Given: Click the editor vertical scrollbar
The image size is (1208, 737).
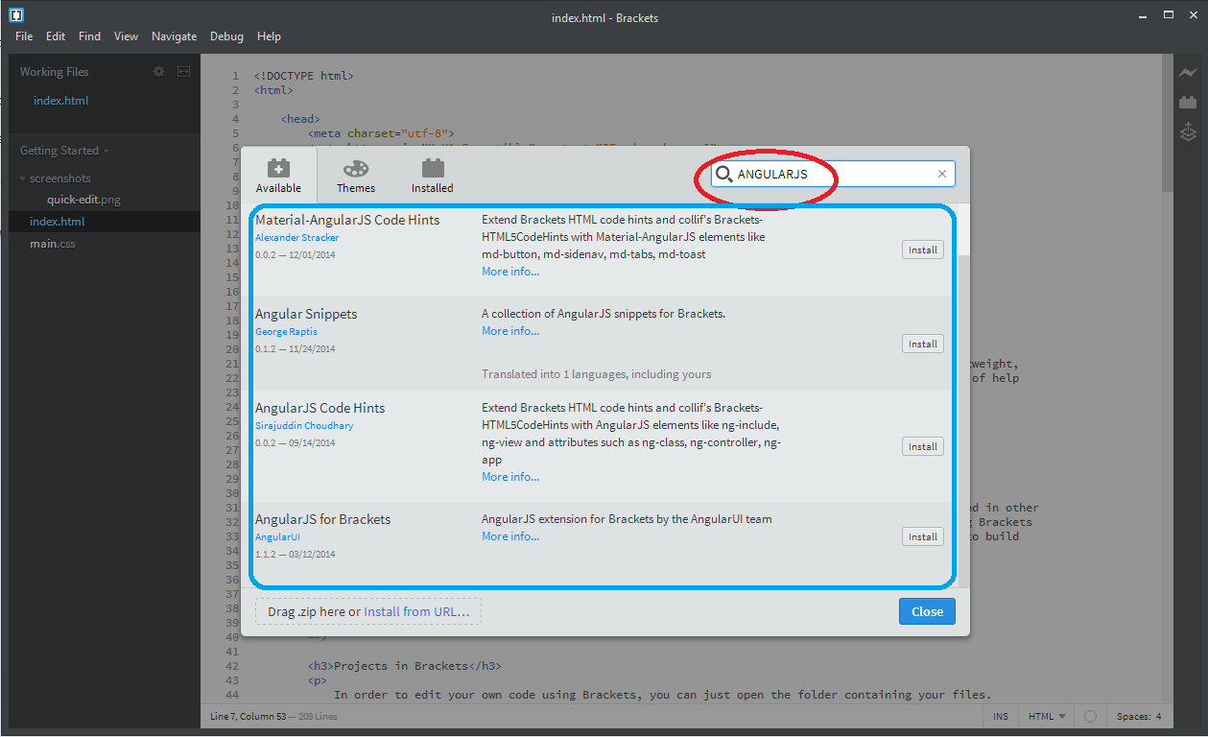Looking at the screenshot, I should click(x=1167, y=125).
